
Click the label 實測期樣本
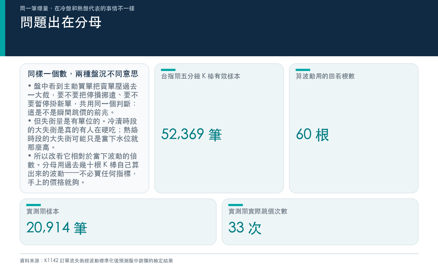(x=43, y=211)
